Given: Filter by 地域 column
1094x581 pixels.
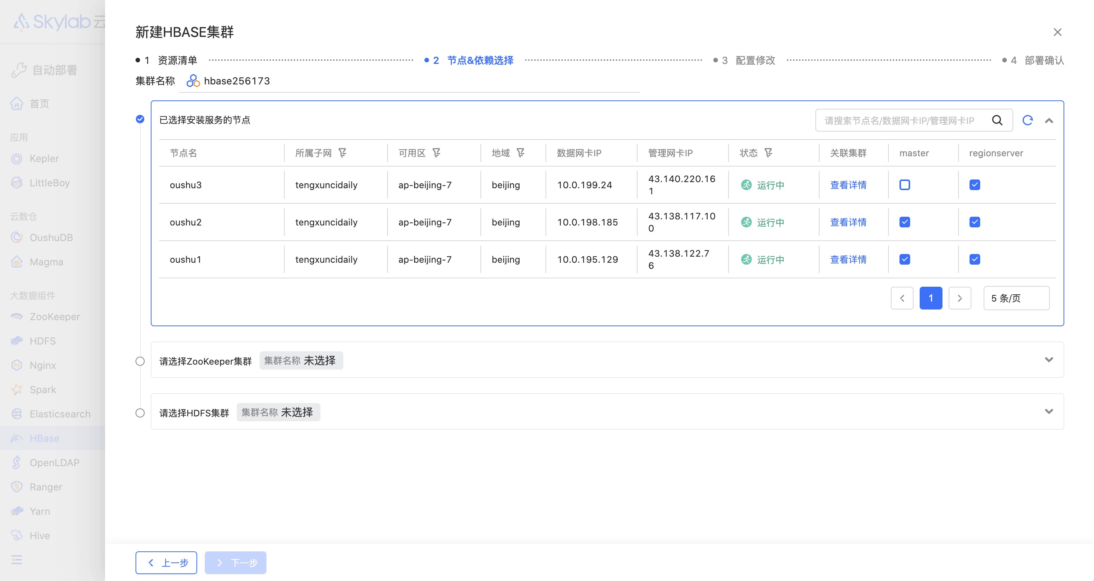Looking at the screenshot, I should [520, 153].
